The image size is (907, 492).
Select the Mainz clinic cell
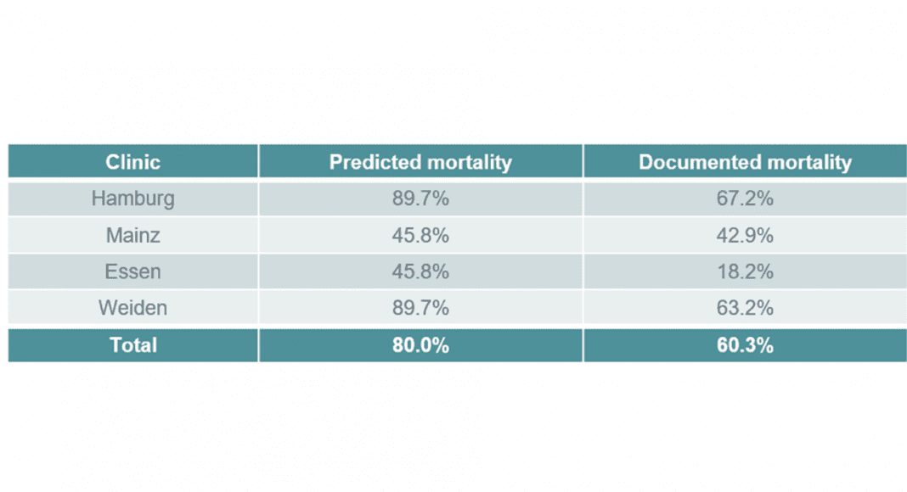[x=133, y=235]
